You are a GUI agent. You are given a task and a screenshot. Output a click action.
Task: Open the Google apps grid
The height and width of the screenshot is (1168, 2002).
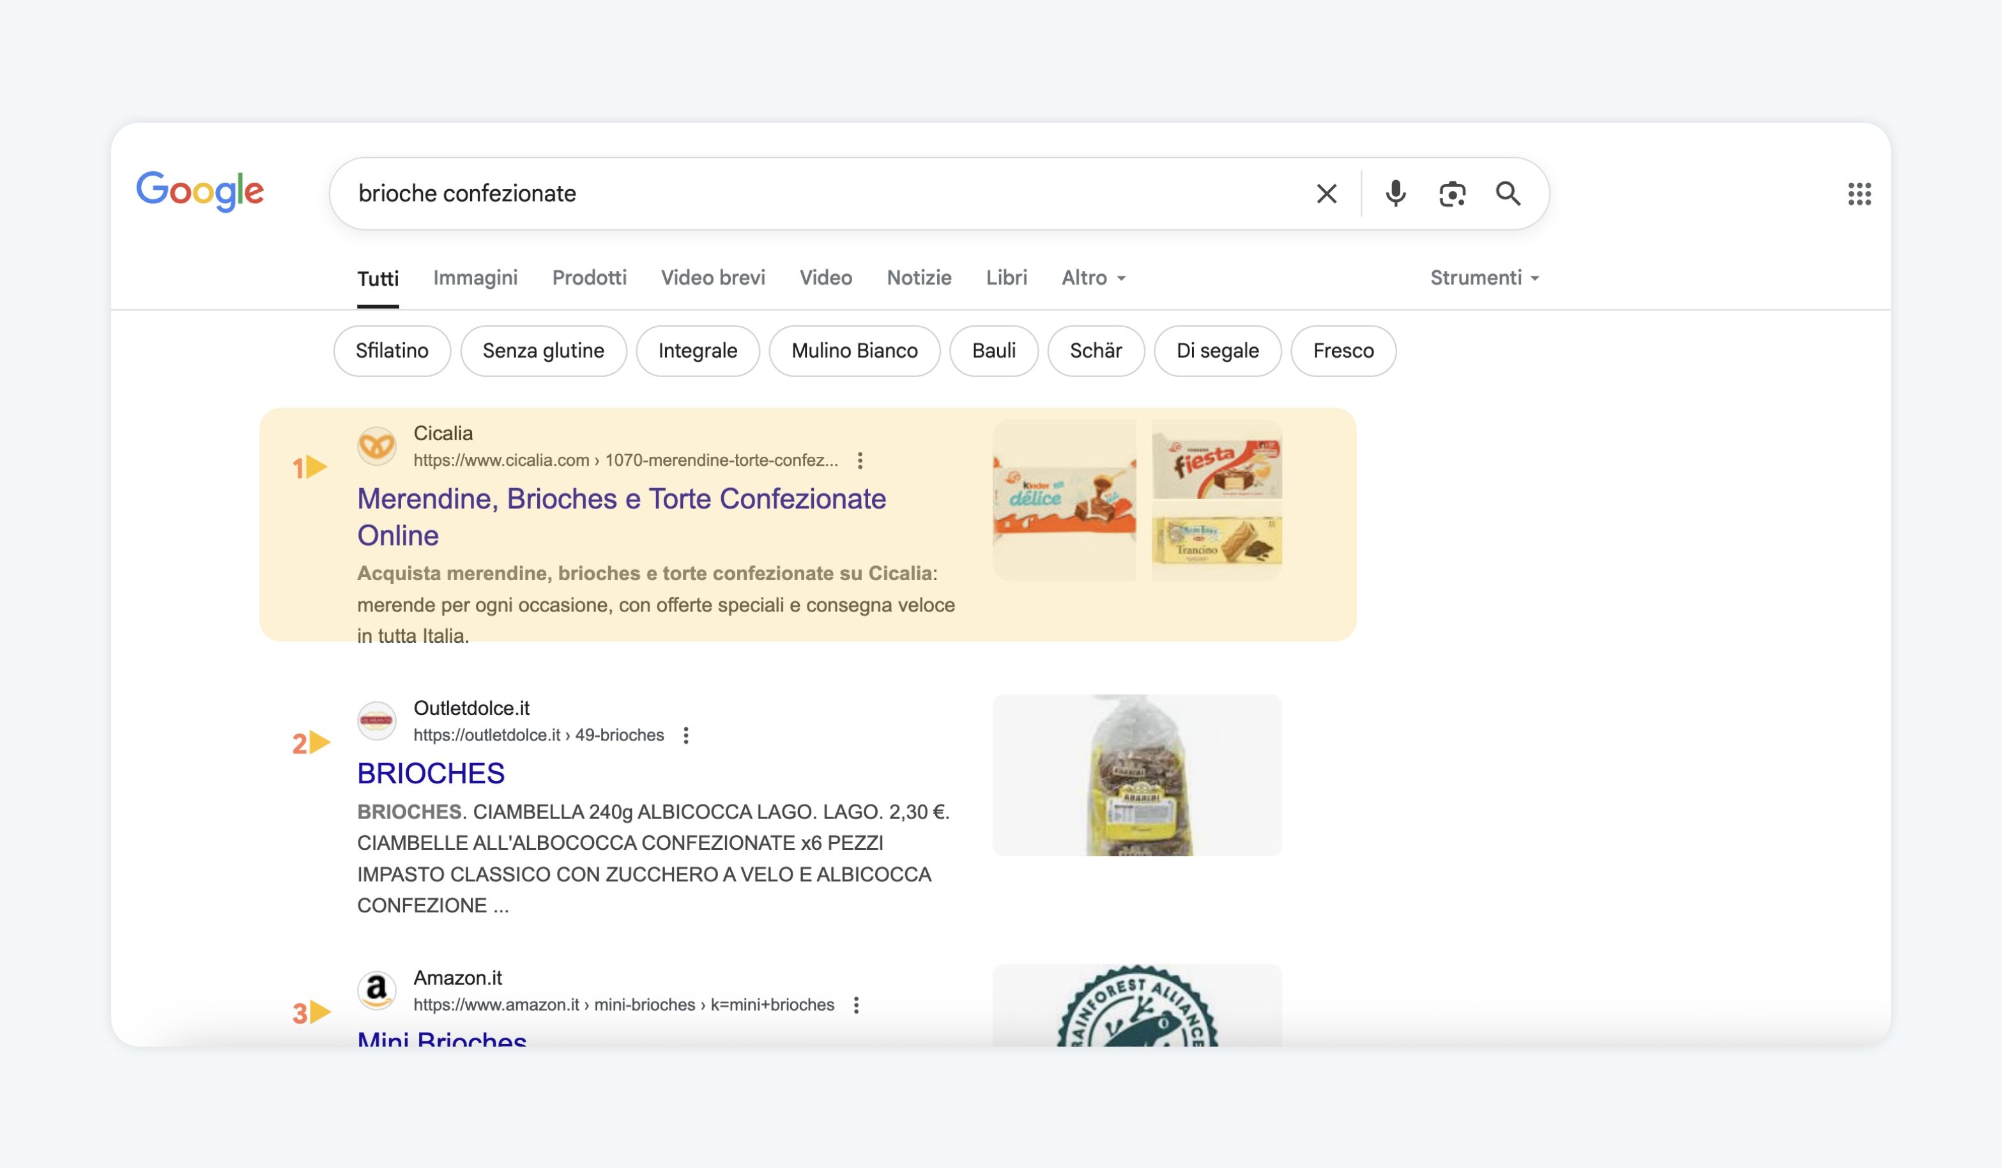coord(1859,194)
